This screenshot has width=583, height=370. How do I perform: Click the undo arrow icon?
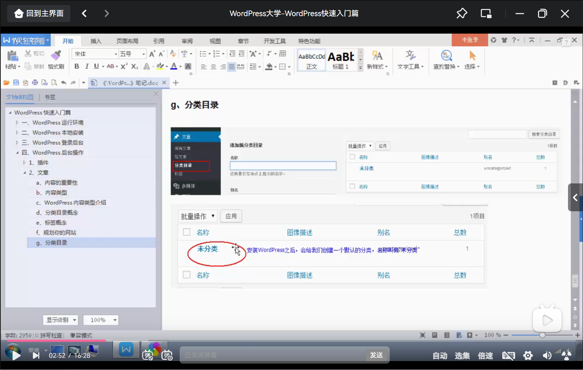click(64, 83)
